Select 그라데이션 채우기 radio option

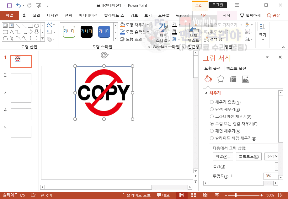click(x=212, y=116)
